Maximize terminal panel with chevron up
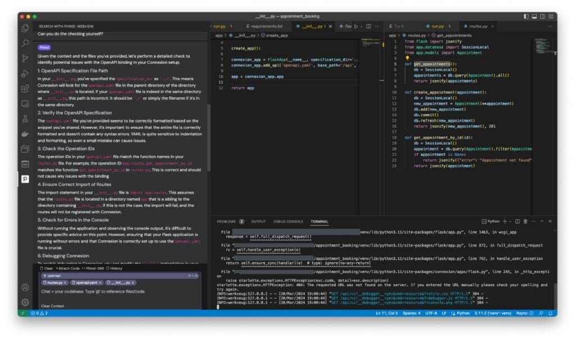Screen dimensions: 575x340 click(x=542, y=221)
